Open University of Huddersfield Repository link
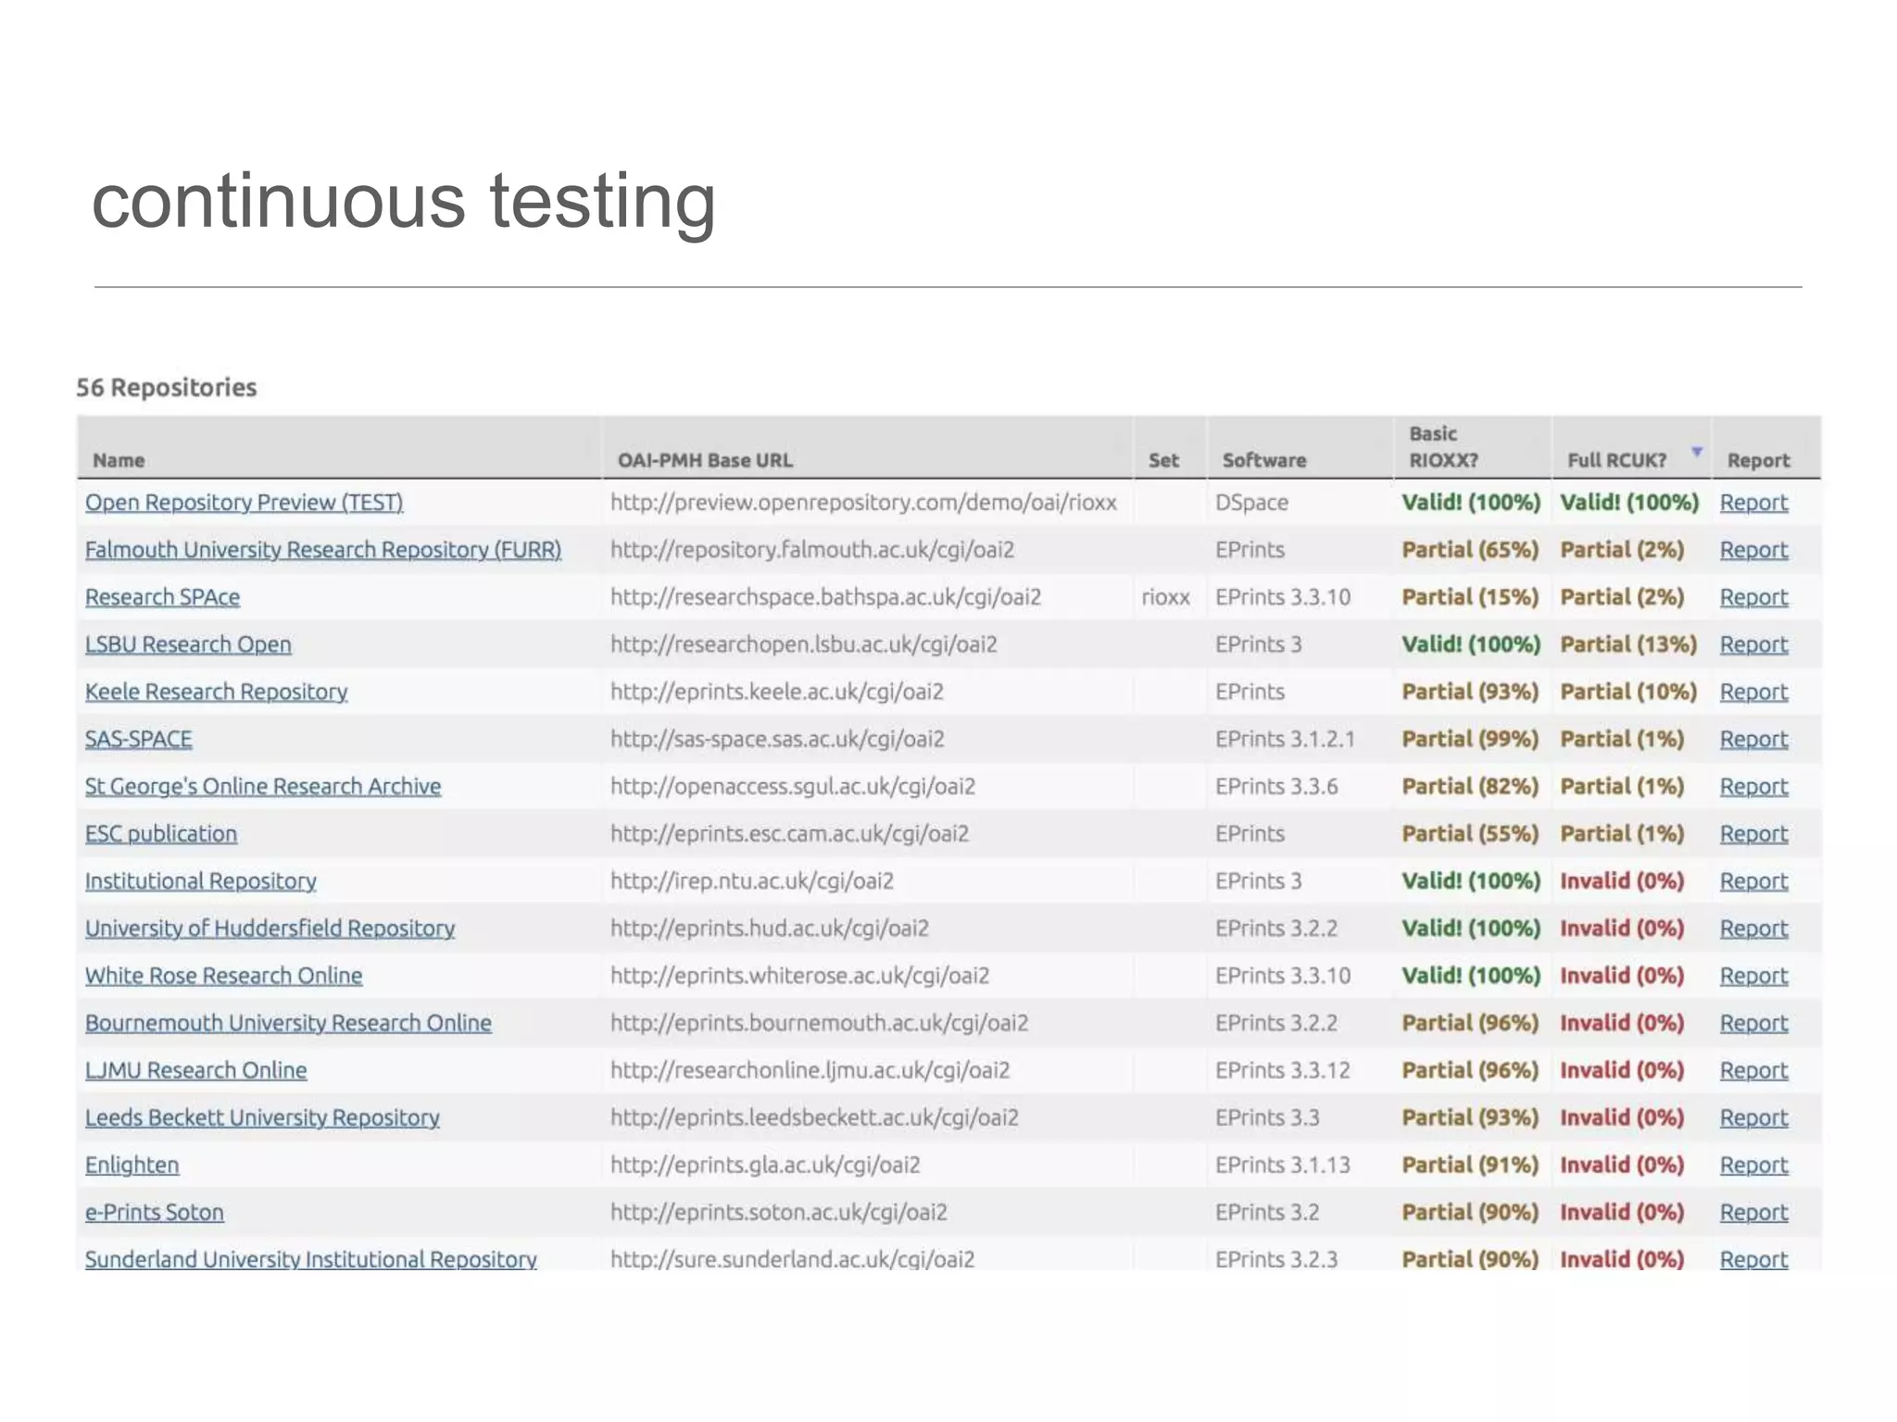The width and height of the screenshot is (1897, 1422). point(270,928)
